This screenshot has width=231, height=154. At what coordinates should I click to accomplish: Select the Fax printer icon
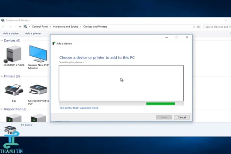[14, 90]
